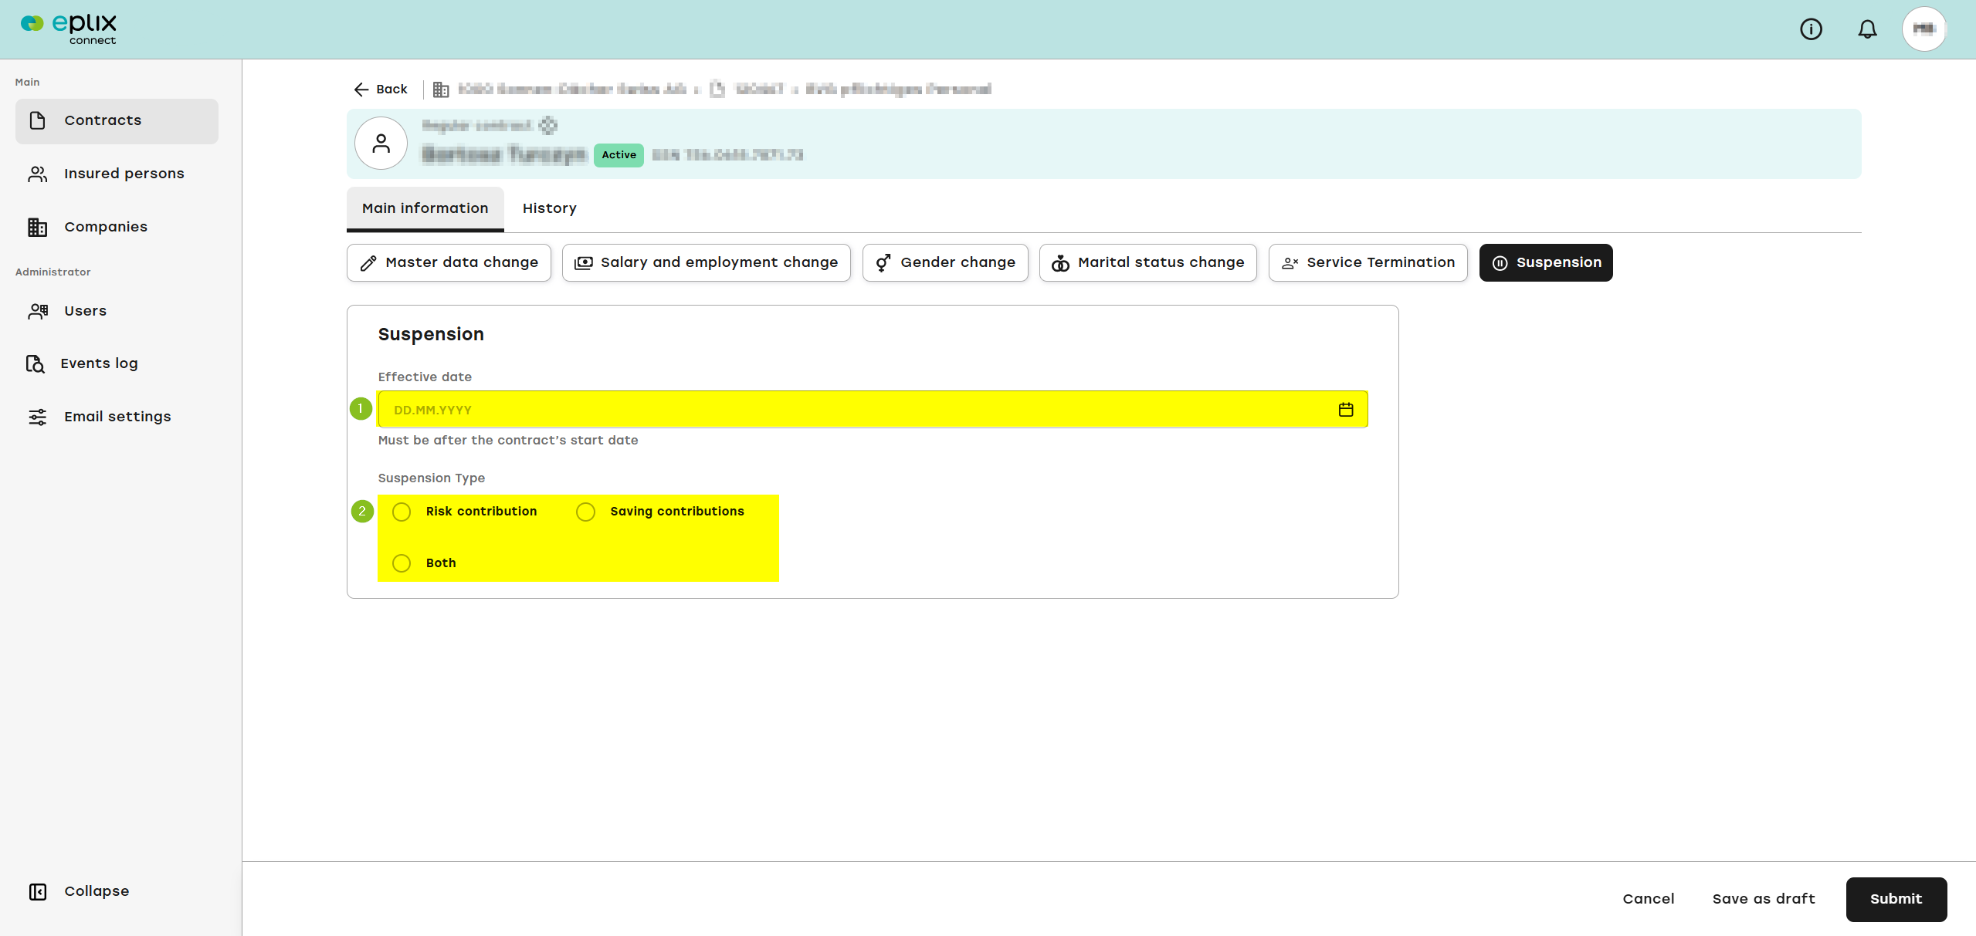The image size is (1976, 936).
Task: Switch to the History tab
Action: [x=550, y=208]
